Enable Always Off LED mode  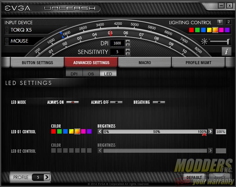pos(116,102)
